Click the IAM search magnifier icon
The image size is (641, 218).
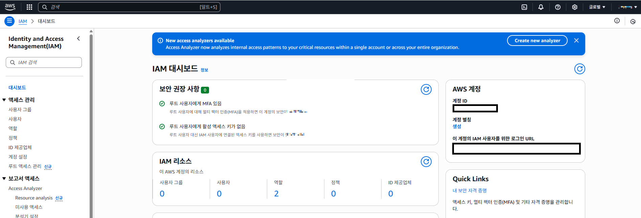point(13,62)
